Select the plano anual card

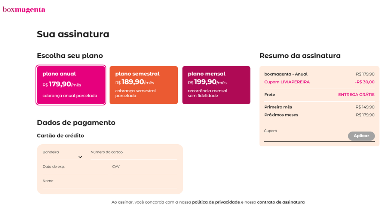pos(71,85)
